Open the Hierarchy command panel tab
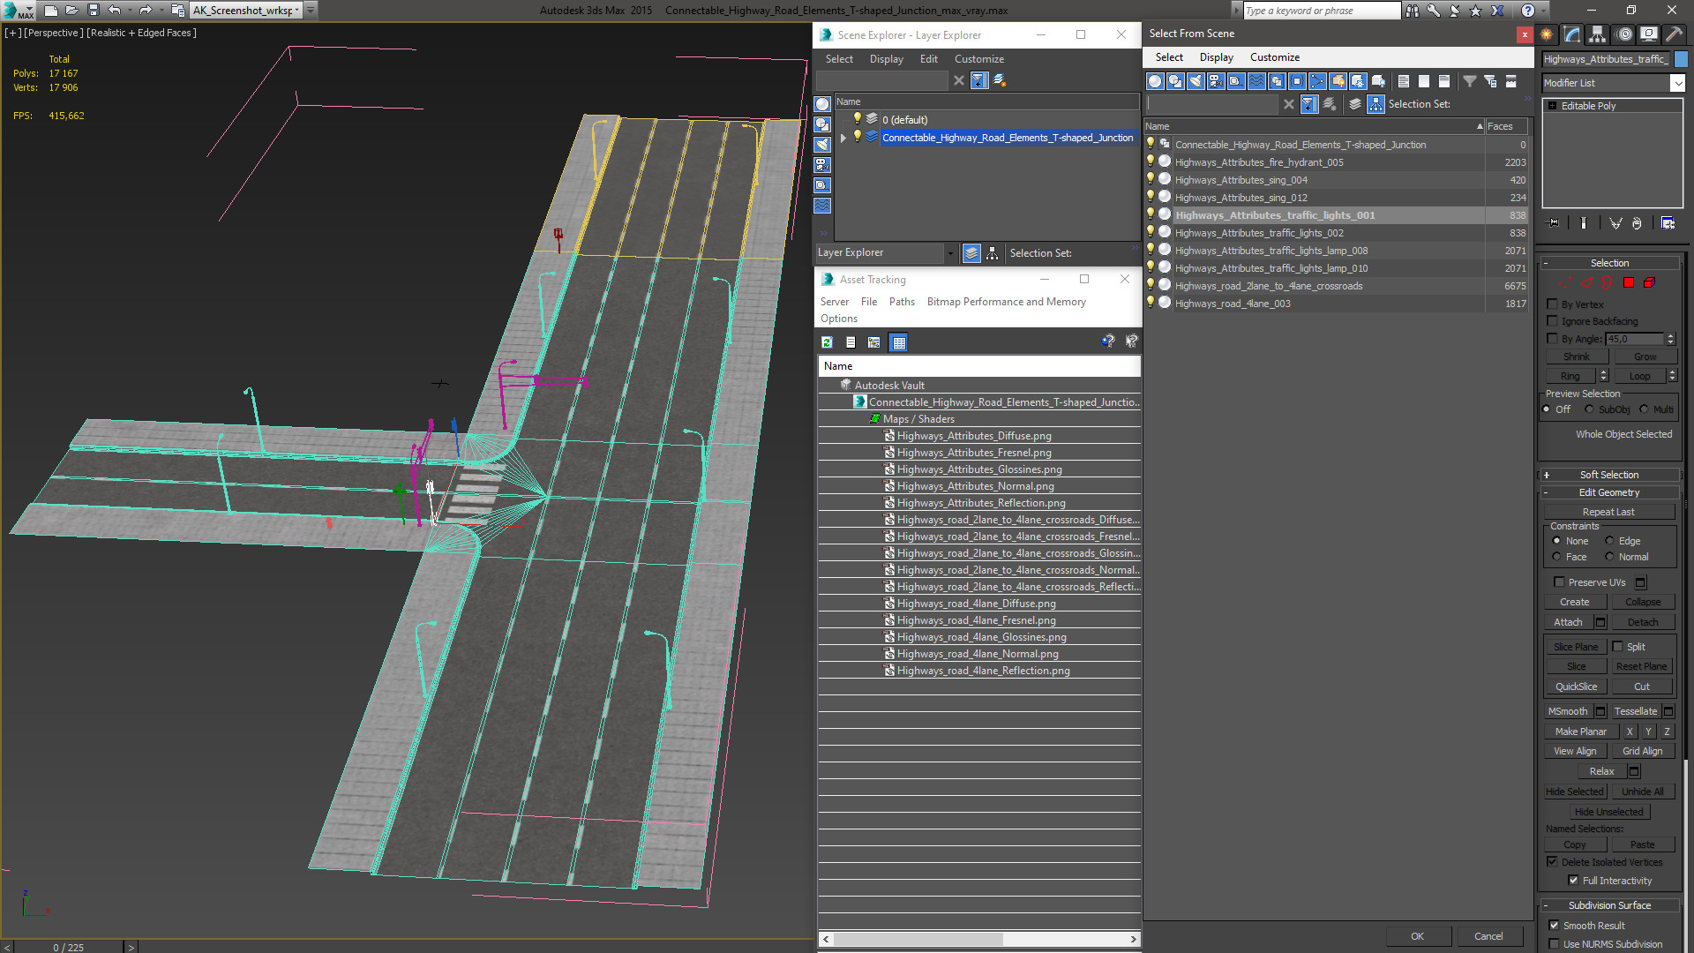 pos(1598,34)
